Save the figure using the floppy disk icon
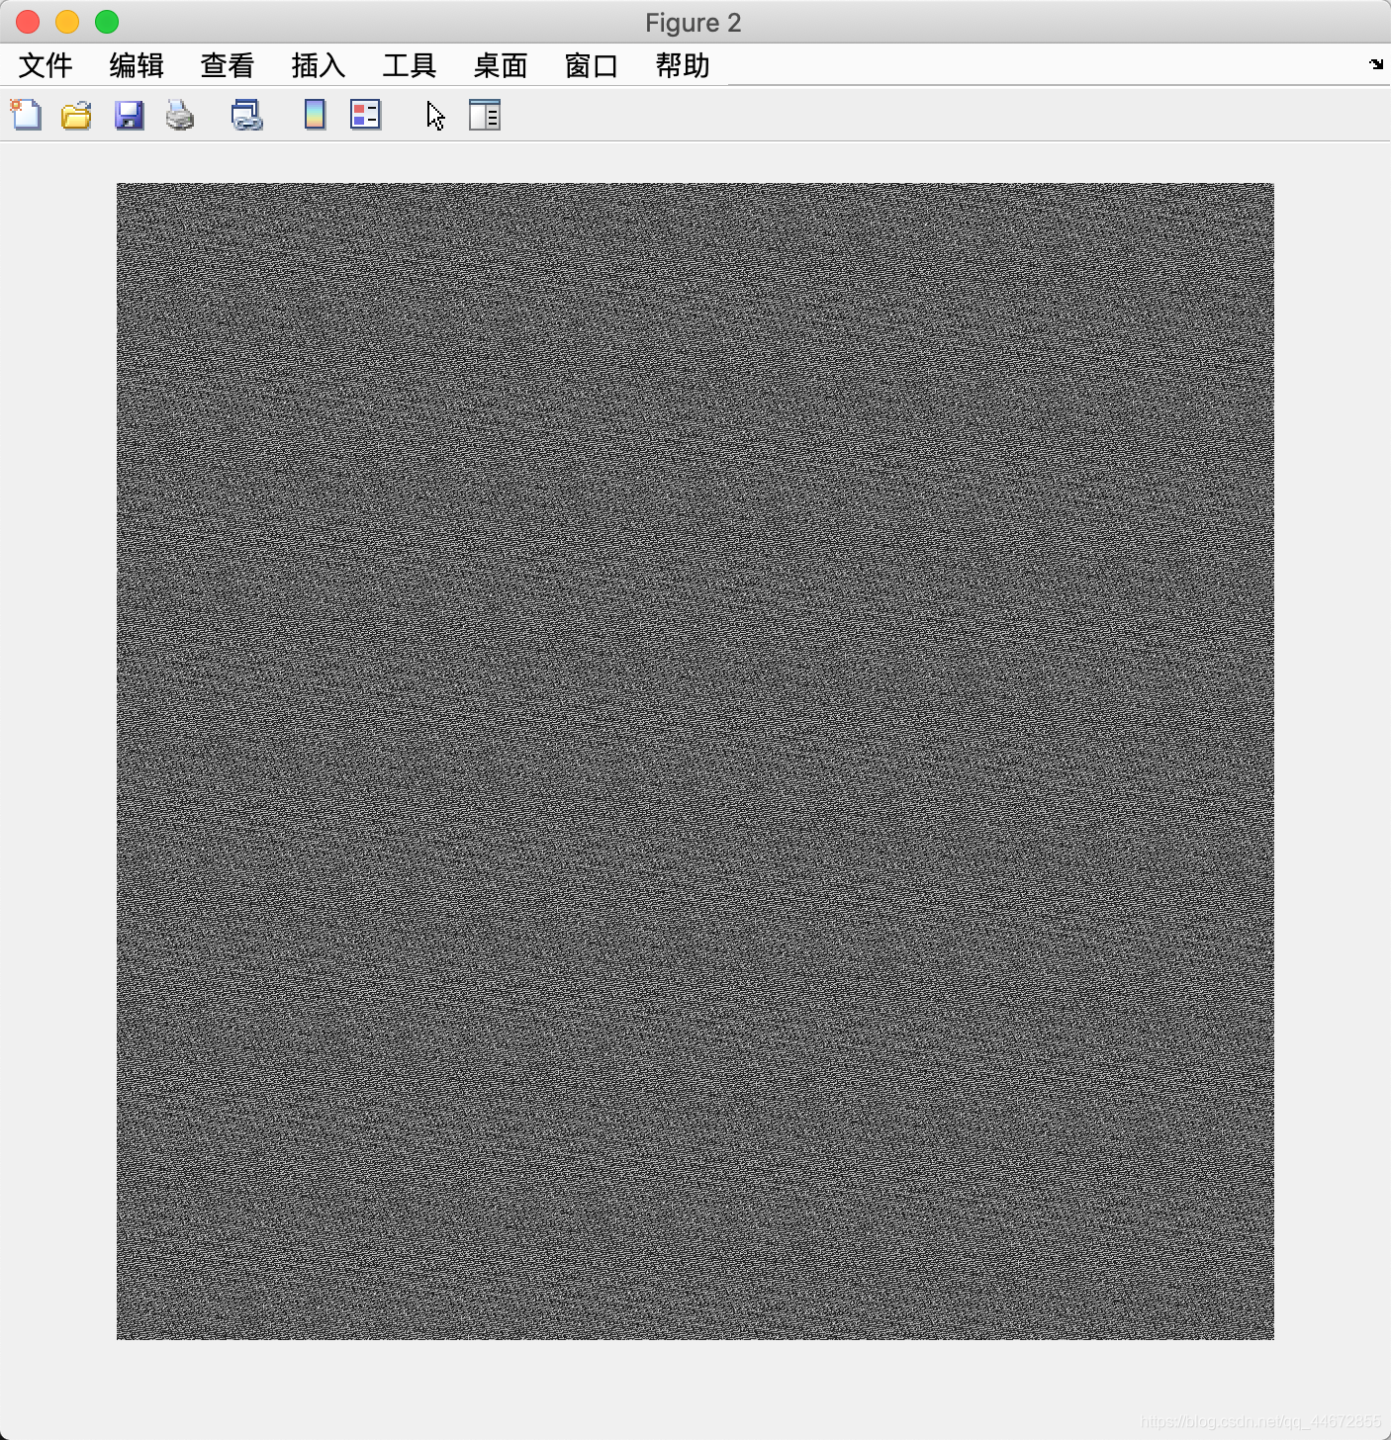This screenshot has width=1391, height=1440. 129,115
